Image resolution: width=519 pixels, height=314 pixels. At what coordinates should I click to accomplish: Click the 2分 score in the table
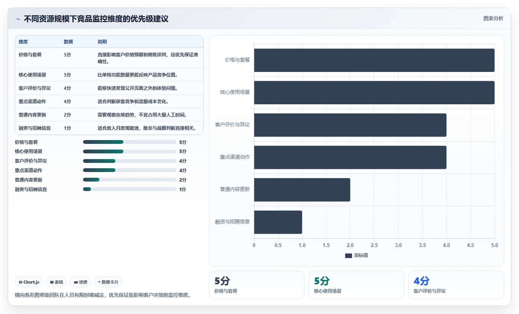tap(67, 115)
